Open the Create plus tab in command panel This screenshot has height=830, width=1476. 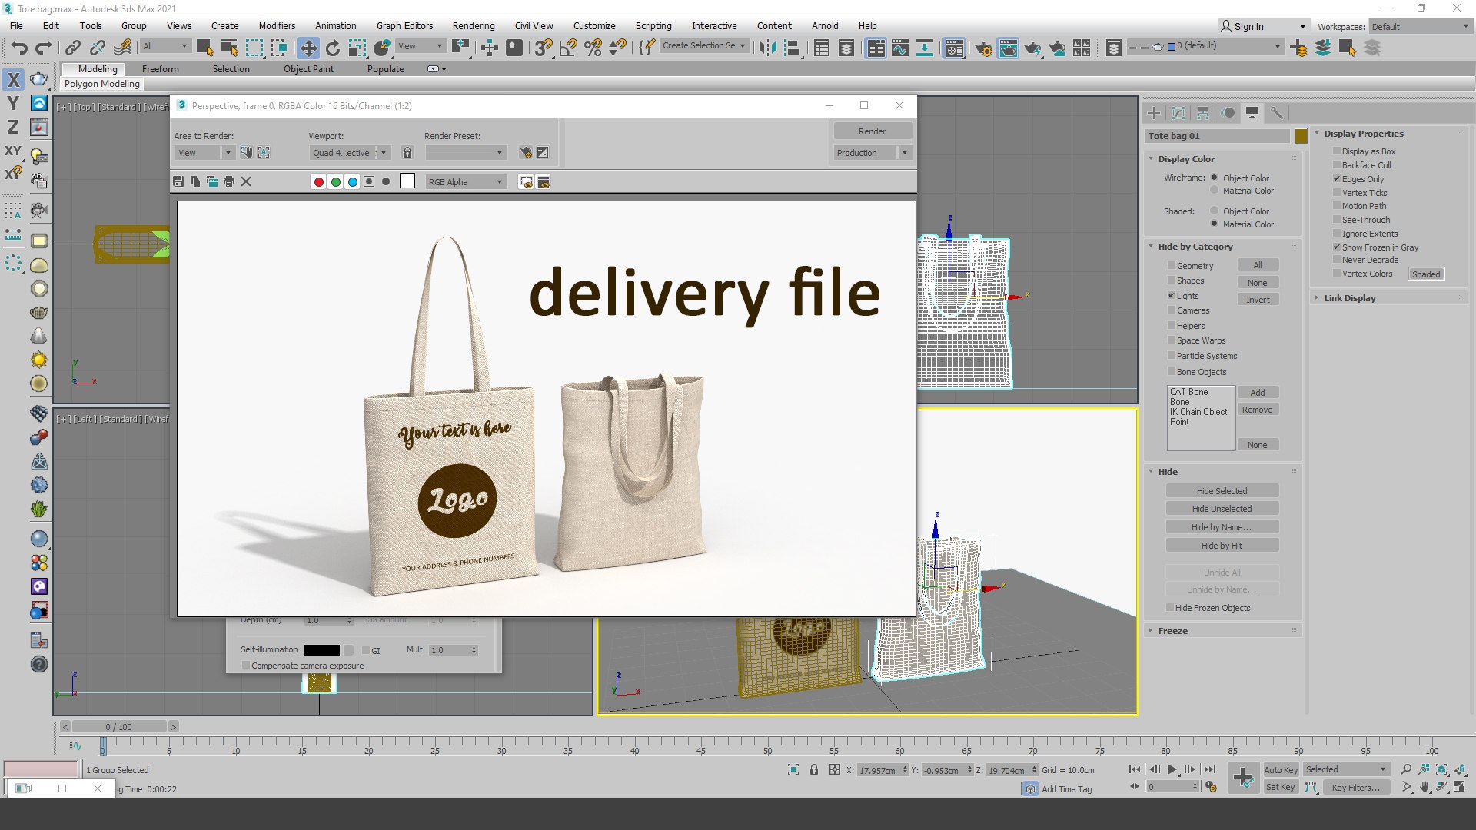tap(1154, 113)
